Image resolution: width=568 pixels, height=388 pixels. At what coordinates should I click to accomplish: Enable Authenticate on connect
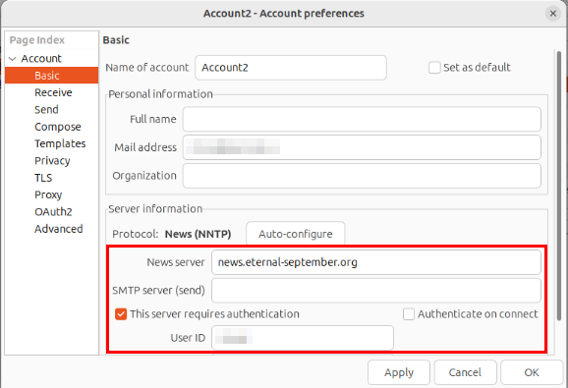pos(409,313)
